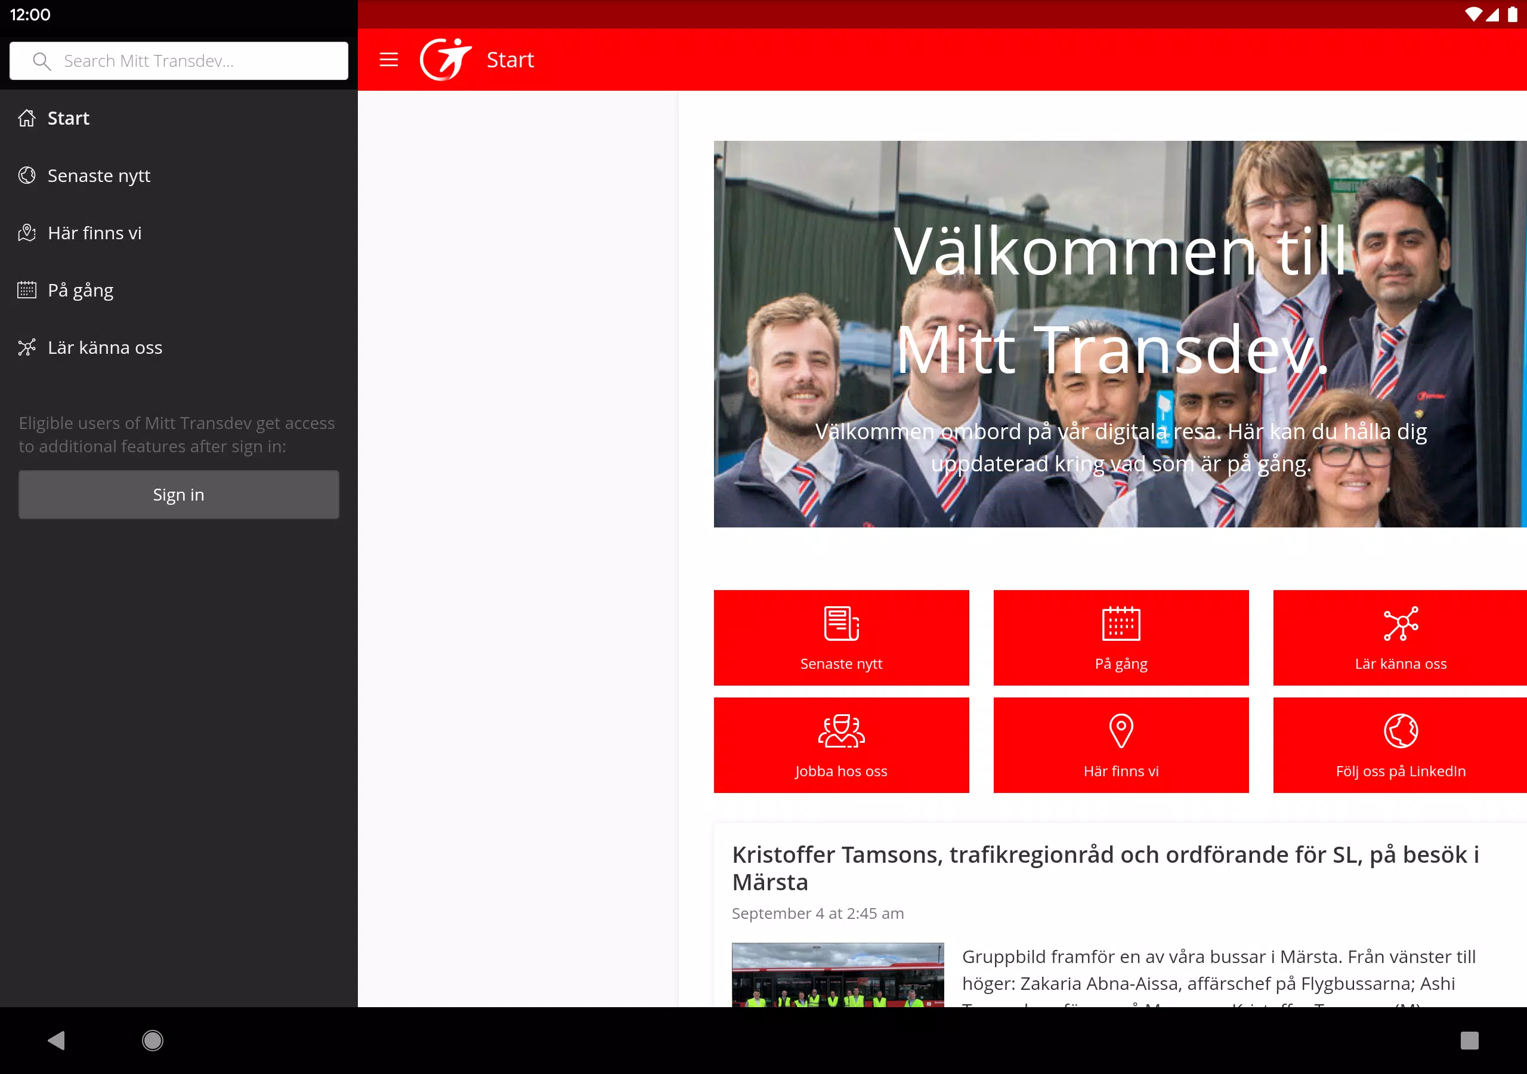Click the network icon in sidebar
The image size is (1527, 1074).
pyautogui.click(x=27, y=347)
